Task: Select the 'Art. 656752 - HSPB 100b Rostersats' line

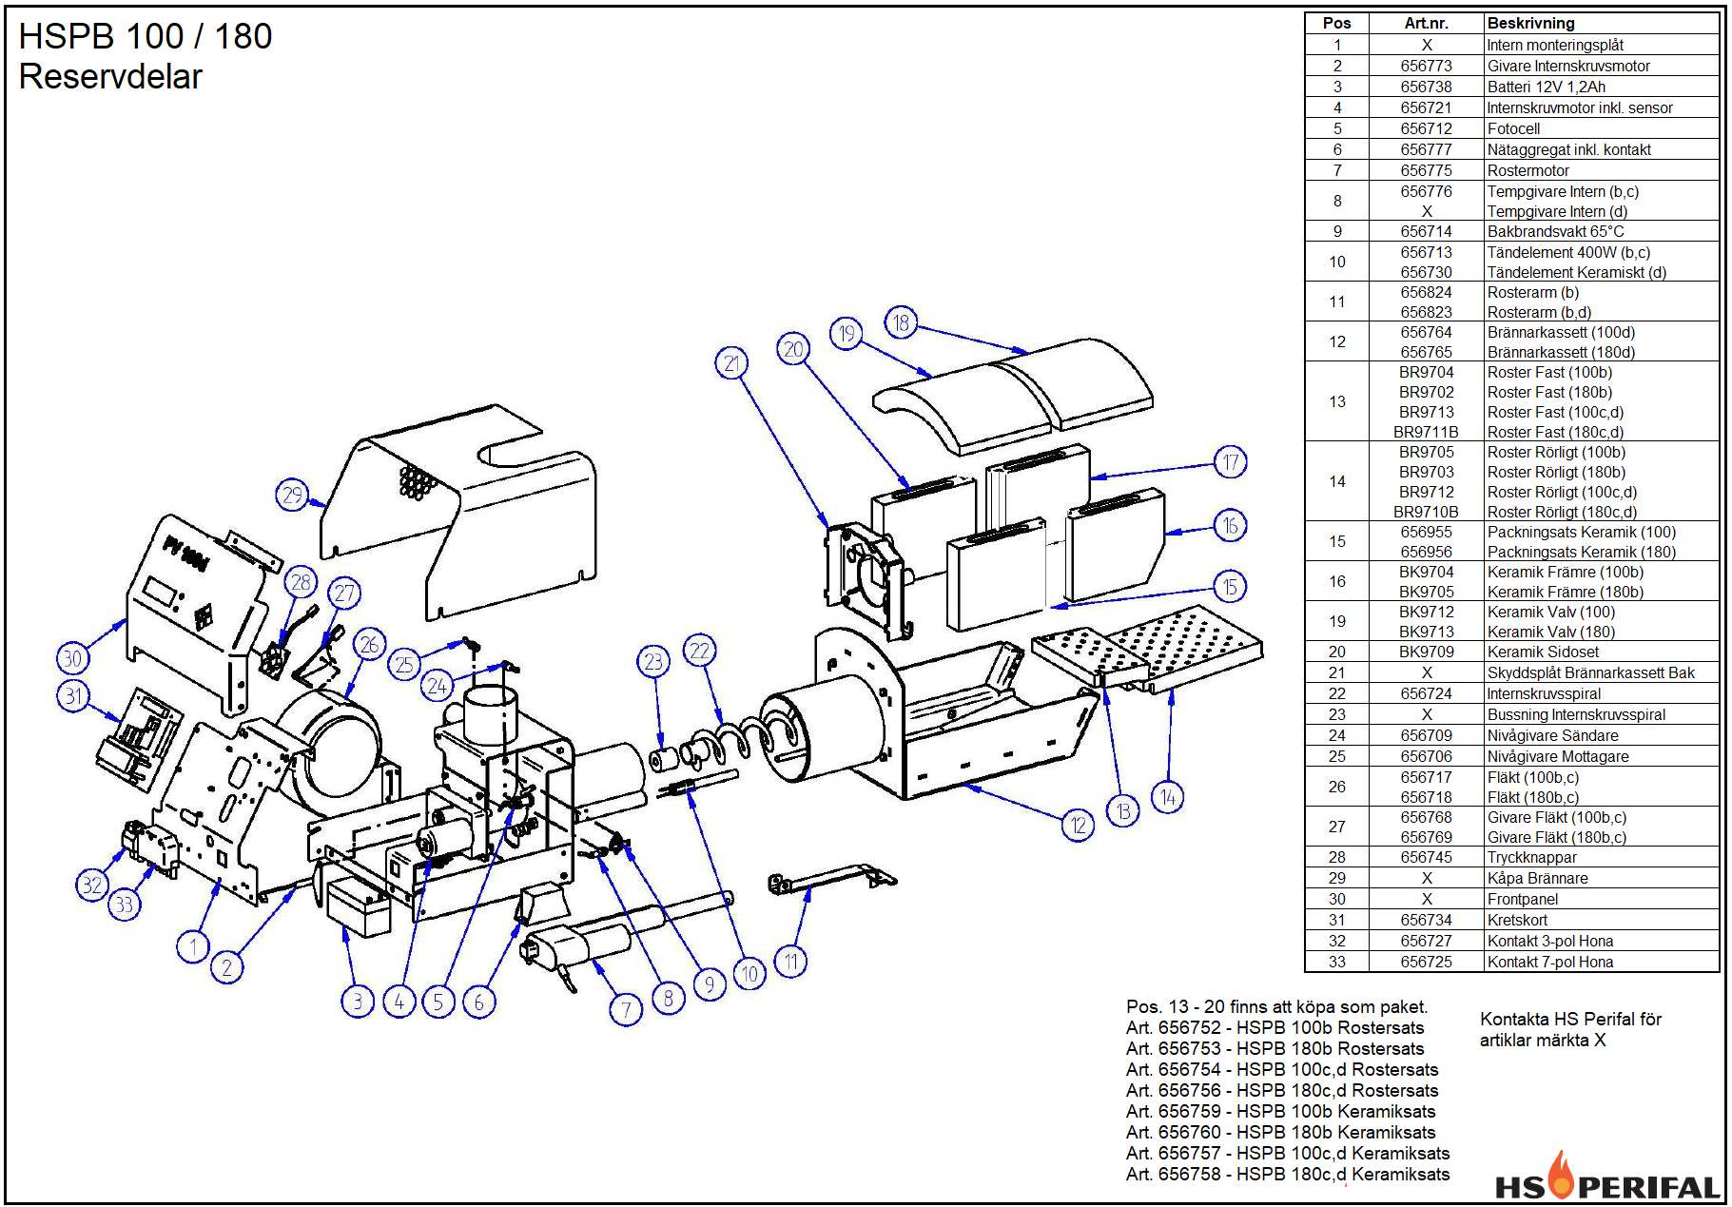Action: coord(1275,1027)
